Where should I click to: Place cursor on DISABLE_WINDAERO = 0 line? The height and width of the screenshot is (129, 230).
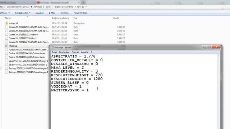[74, 64]
